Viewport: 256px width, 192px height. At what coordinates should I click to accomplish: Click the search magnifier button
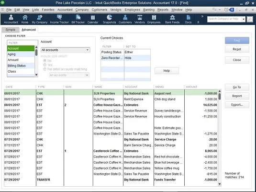250,19
